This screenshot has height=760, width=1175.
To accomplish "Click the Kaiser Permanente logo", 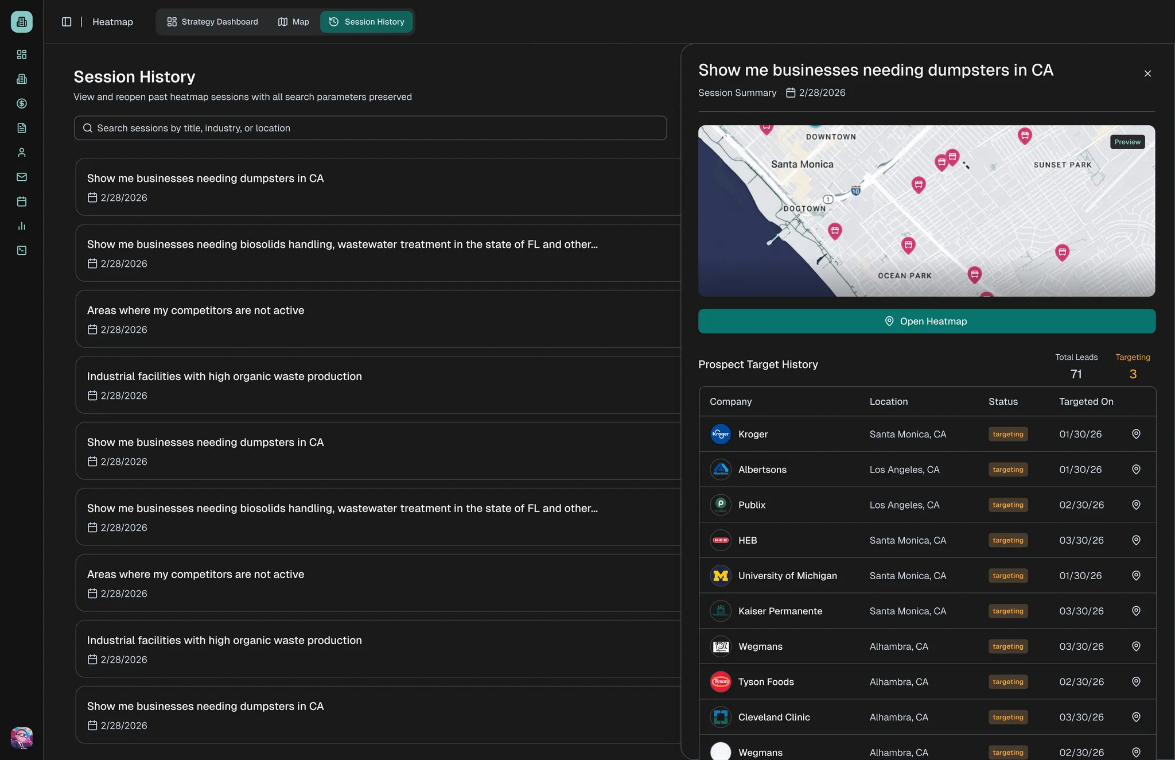I will pos(721,611).
